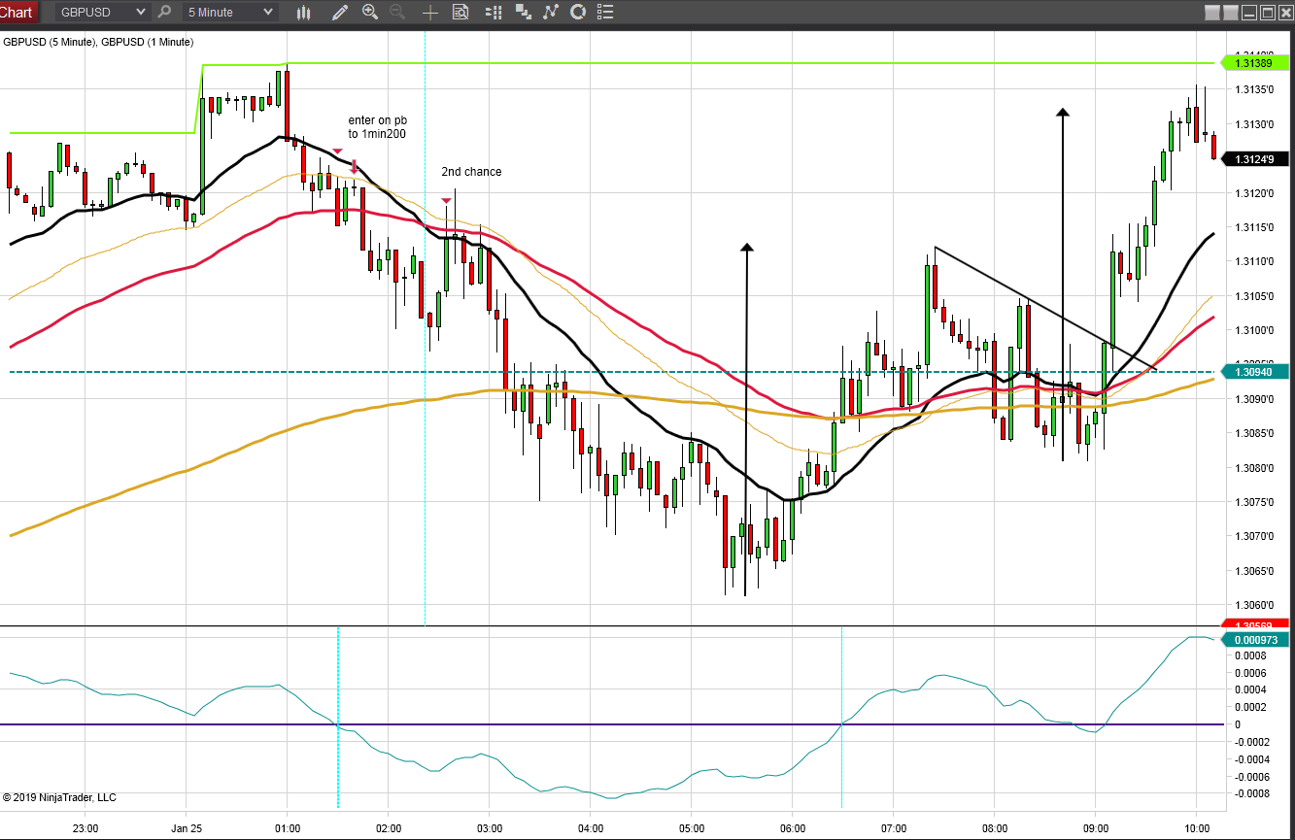Viewport: 1295px width, 840px height.
Task: Activate the cross hair pointer tool
Action: [x=429, y=13]
